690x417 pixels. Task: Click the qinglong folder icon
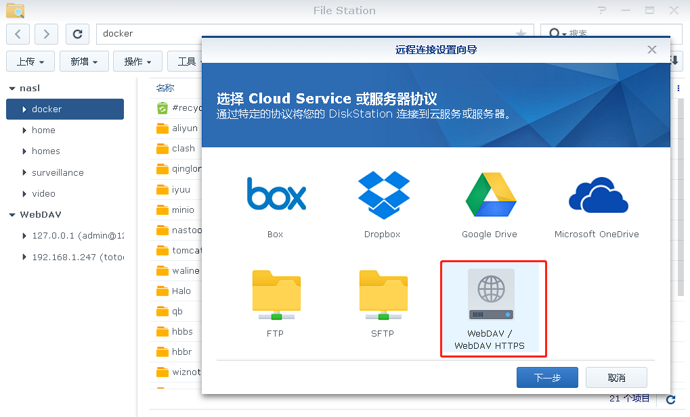(163, 169)
